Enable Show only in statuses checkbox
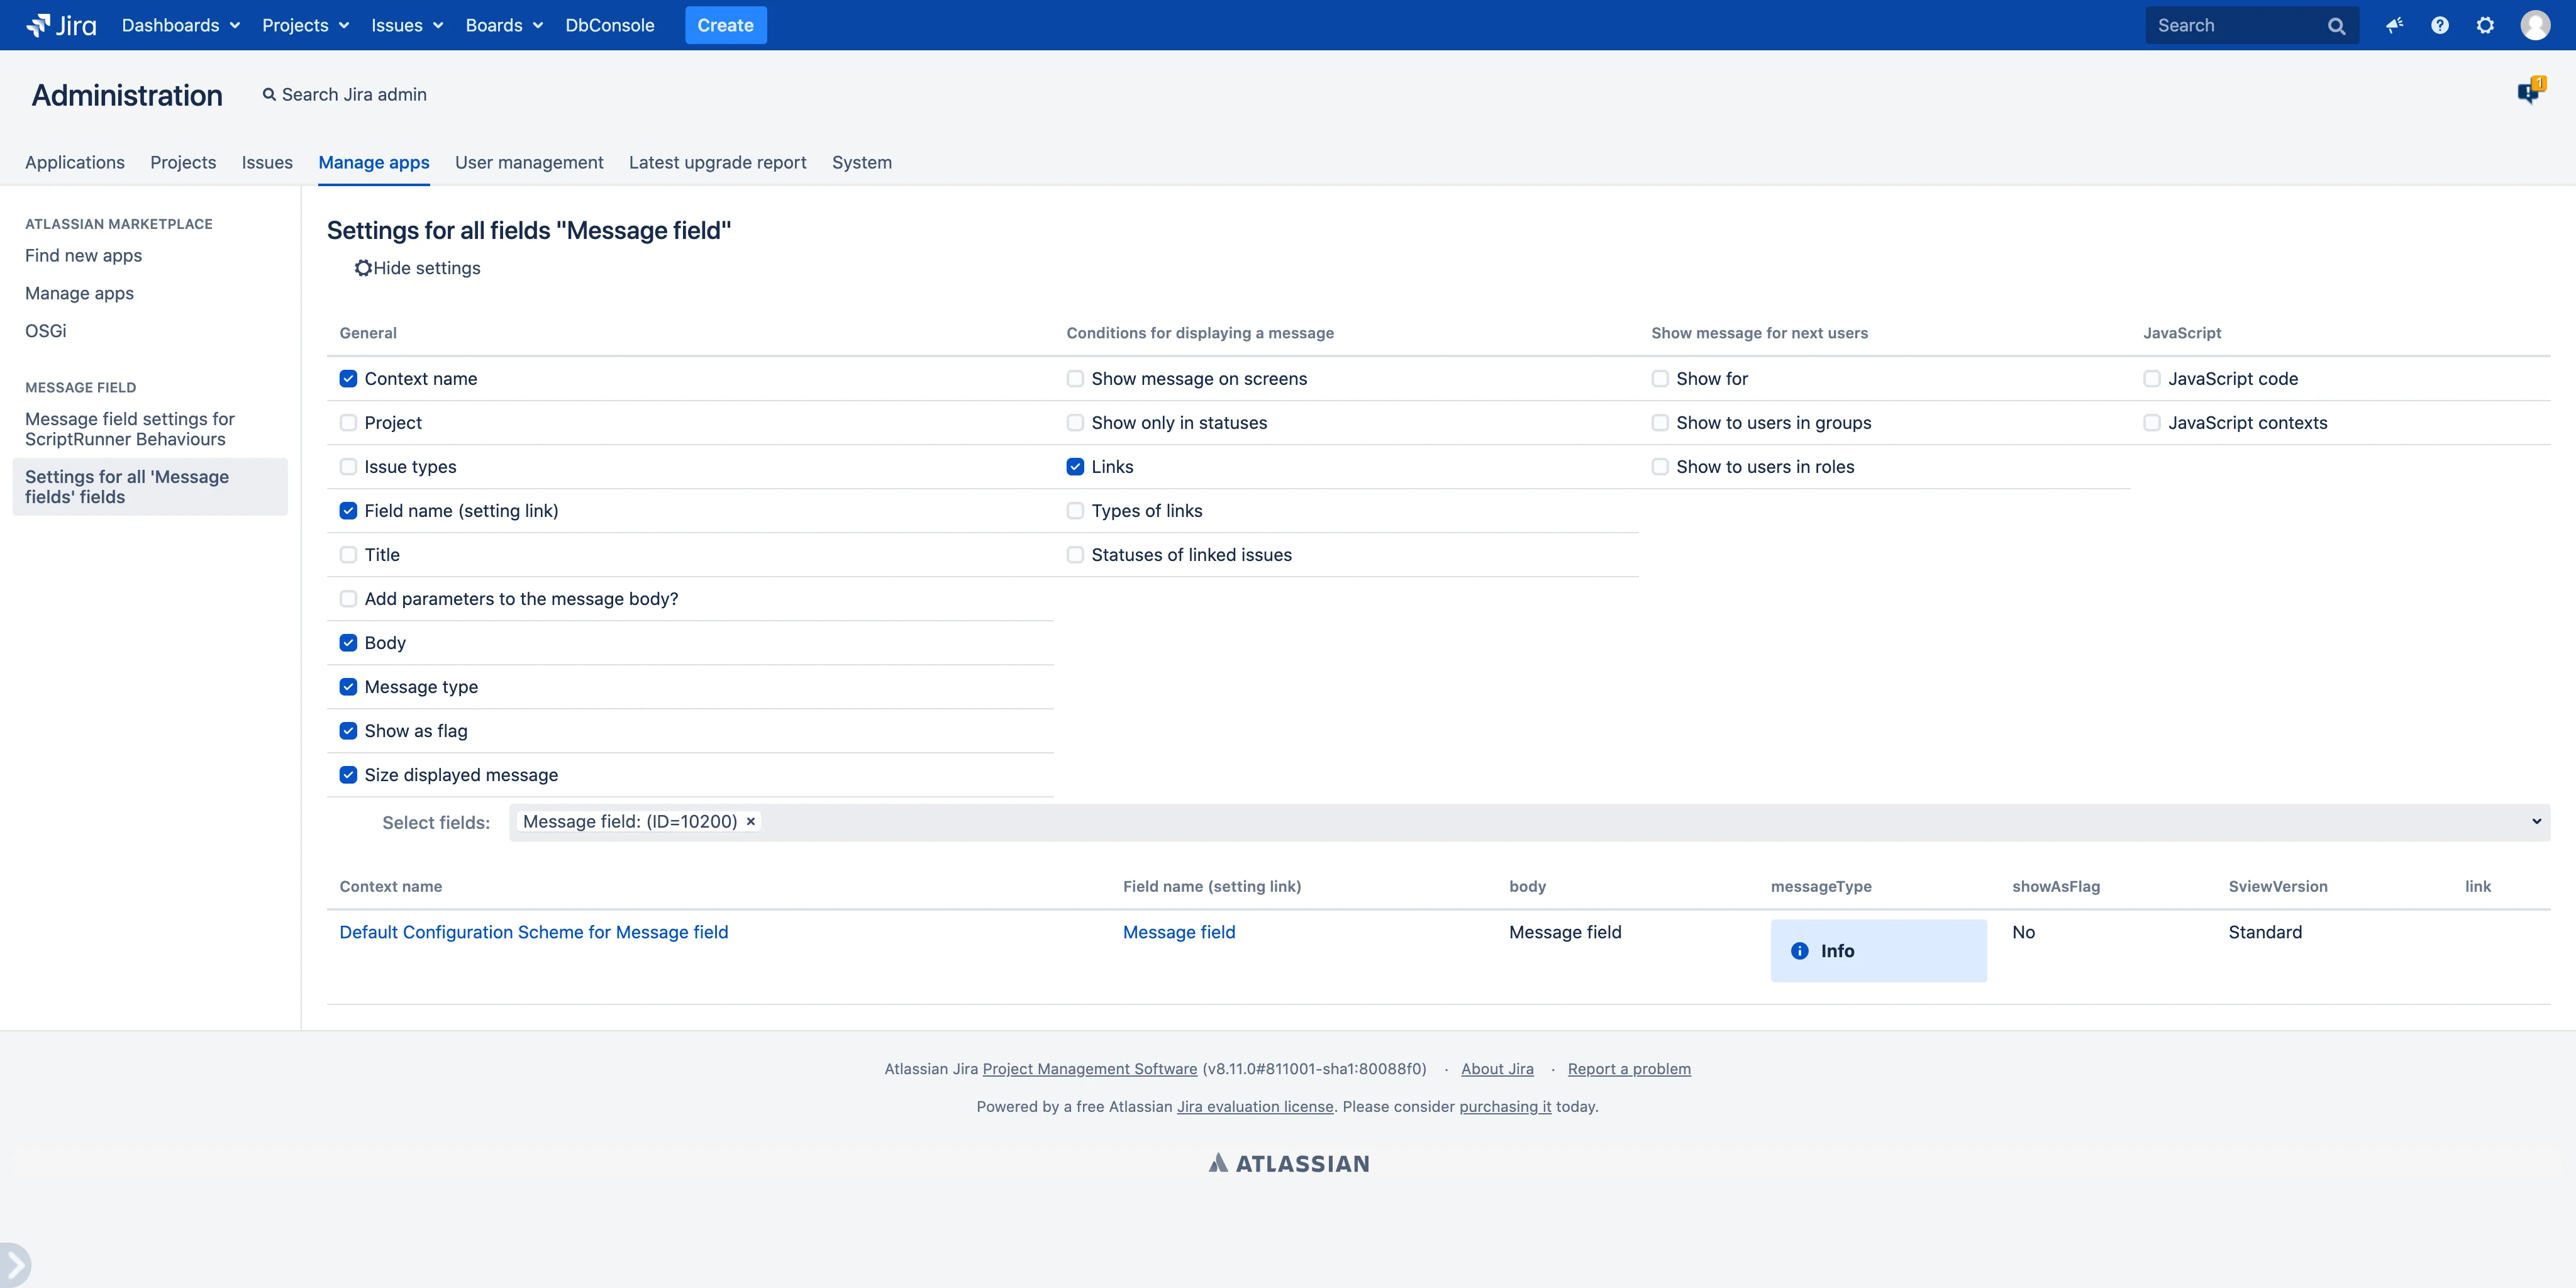Screen dimensions: 2576x1288 [x=1075, y=423]
